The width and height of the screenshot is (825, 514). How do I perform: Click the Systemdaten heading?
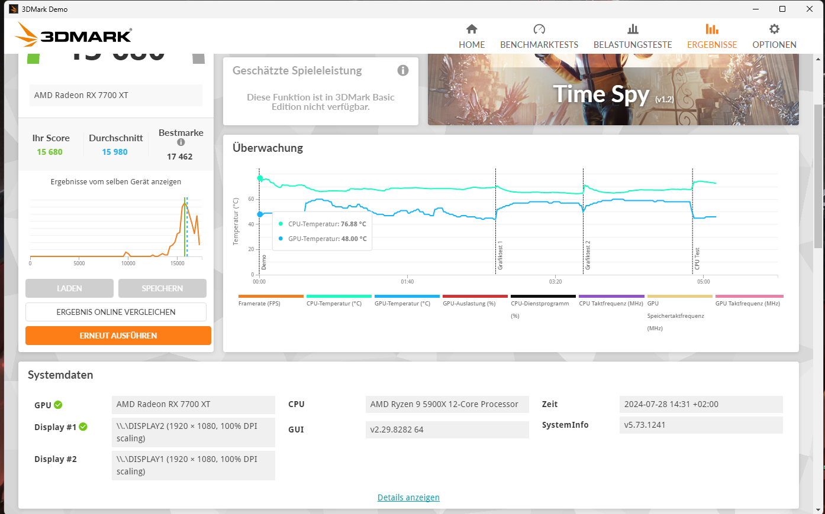click(x=60, y=375)
